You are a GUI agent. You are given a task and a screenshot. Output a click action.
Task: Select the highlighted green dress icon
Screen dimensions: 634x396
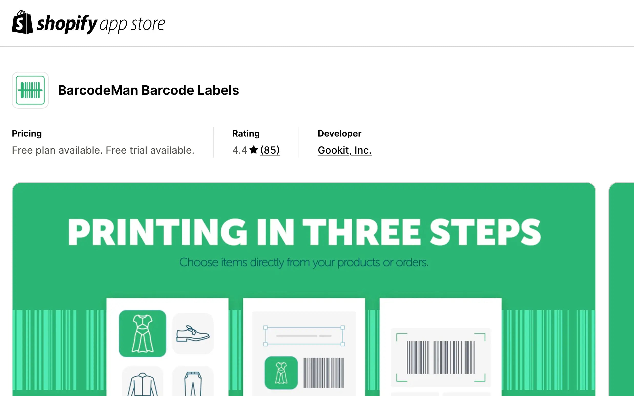142,334
